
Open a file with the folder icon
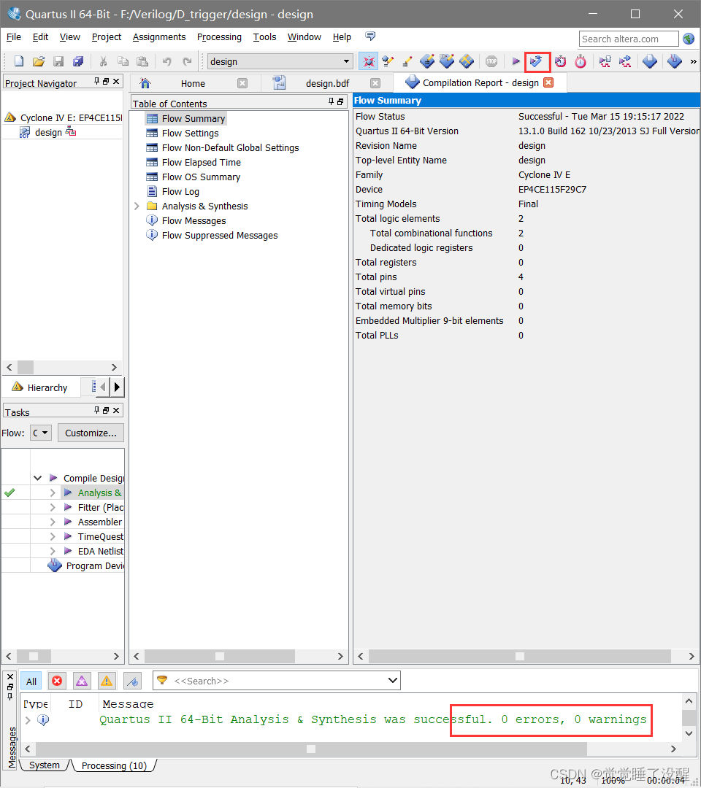tap(39, 61)
